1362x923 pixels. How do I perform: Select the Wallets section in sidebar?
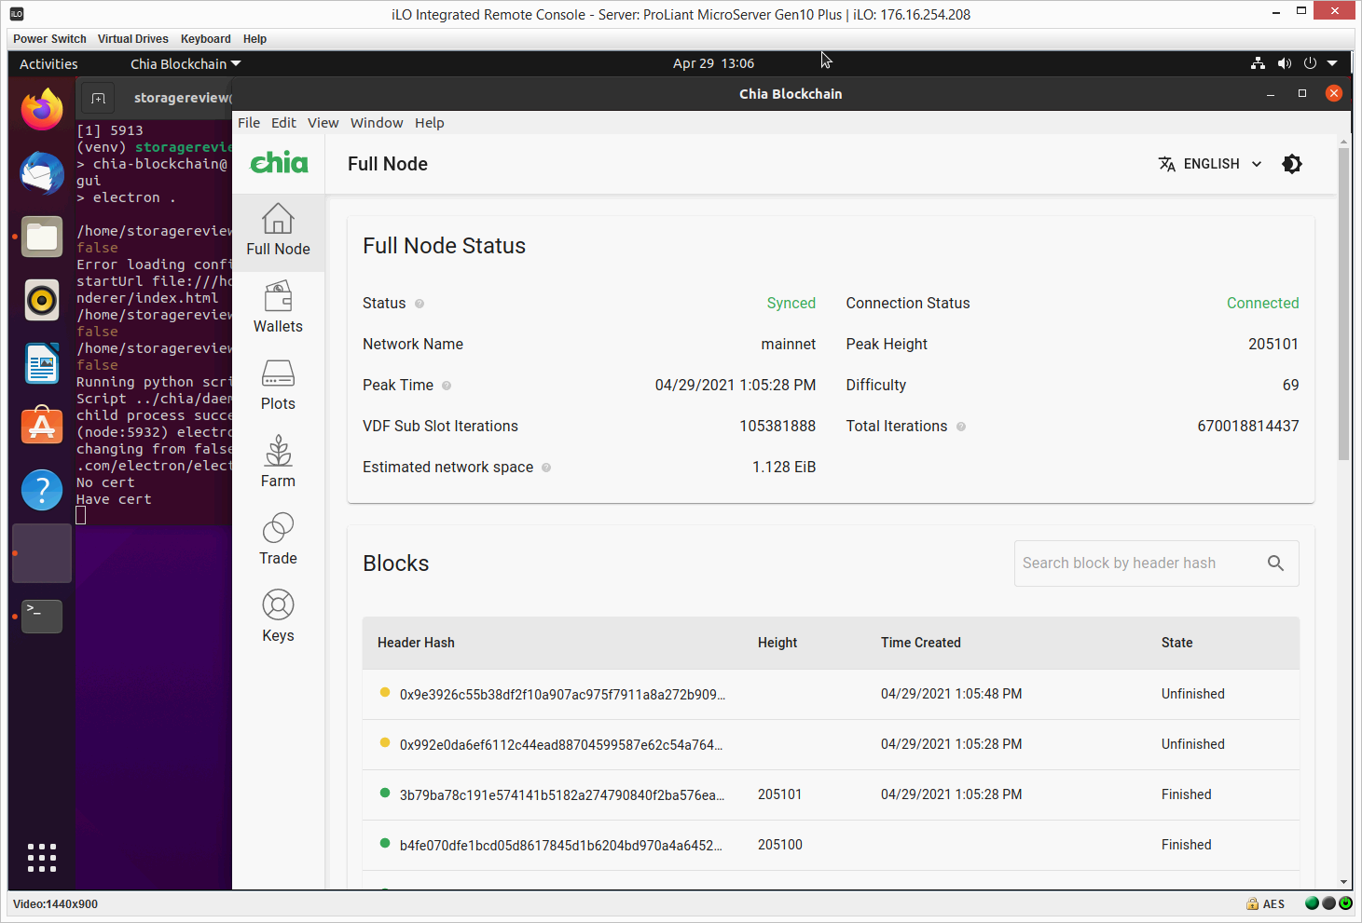click(277, 307)
